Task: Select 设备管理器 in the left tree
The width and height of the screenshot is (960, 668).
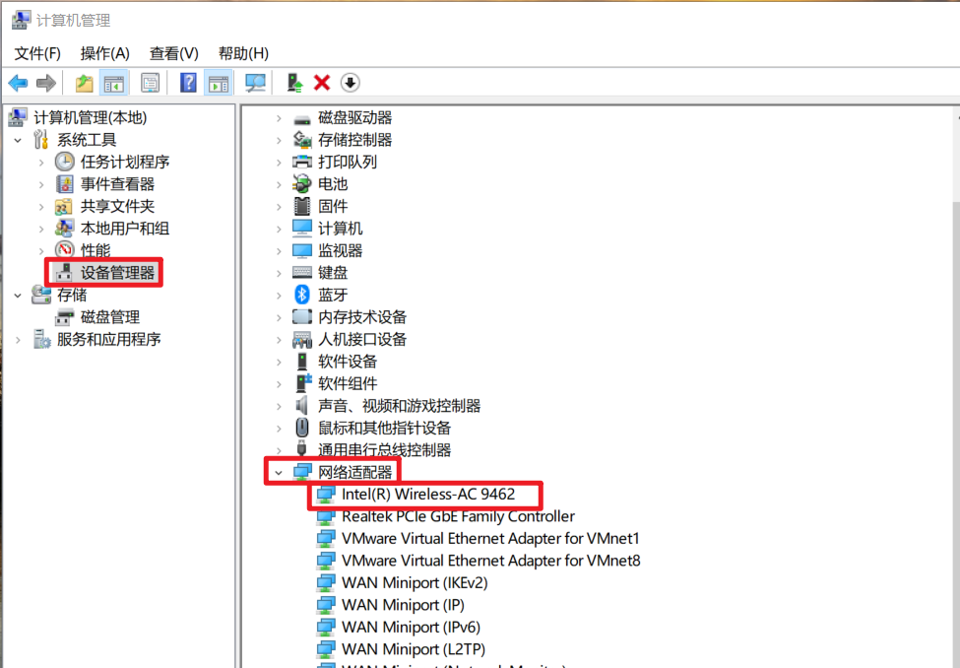Action: (x=117, y=272)
